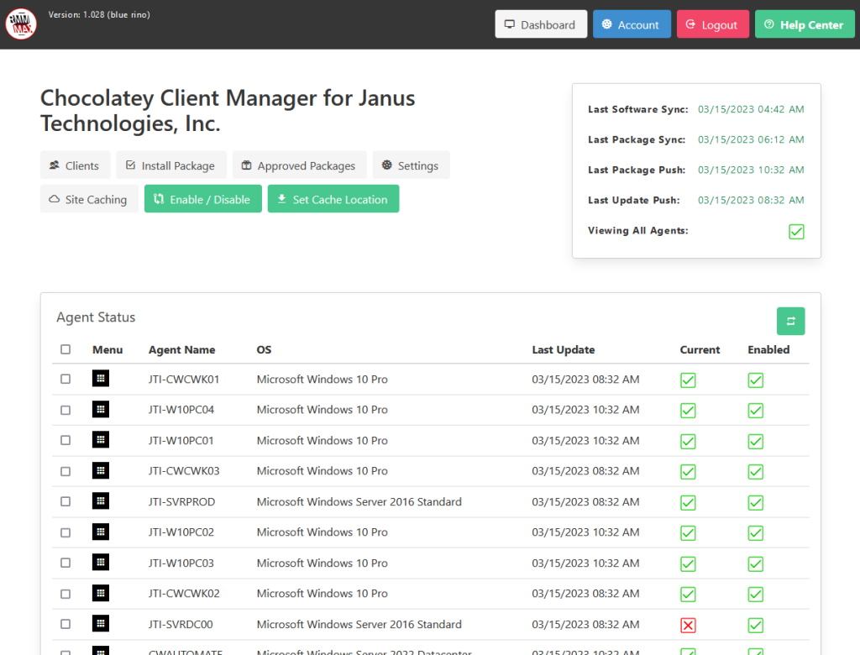Select the checkbox for JTI-SVRDC00
This screenshot has width=860, height=655.
66,624
